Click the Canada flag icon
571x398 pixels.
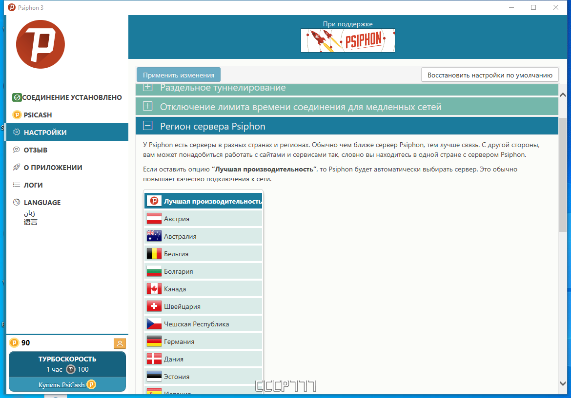click(154, 288)
